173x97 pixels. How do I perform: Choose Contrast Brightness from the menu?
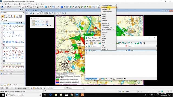pyautogui.click(x=107, y=12)
